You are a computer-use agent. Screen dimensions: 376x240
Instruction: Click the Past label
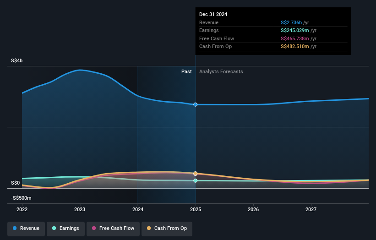[x=186, y=72]
